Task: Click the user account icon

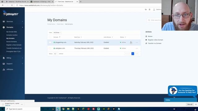Action: (154, 10)
